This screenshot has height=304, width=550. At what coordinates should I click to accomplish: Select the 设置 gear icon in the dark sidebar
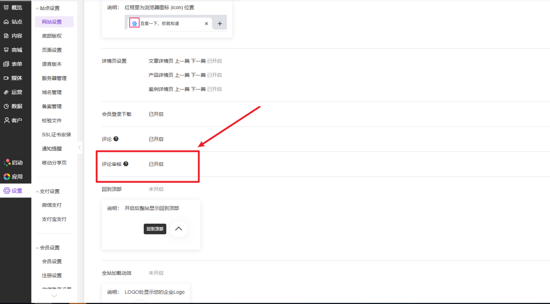tap(7, 191)
